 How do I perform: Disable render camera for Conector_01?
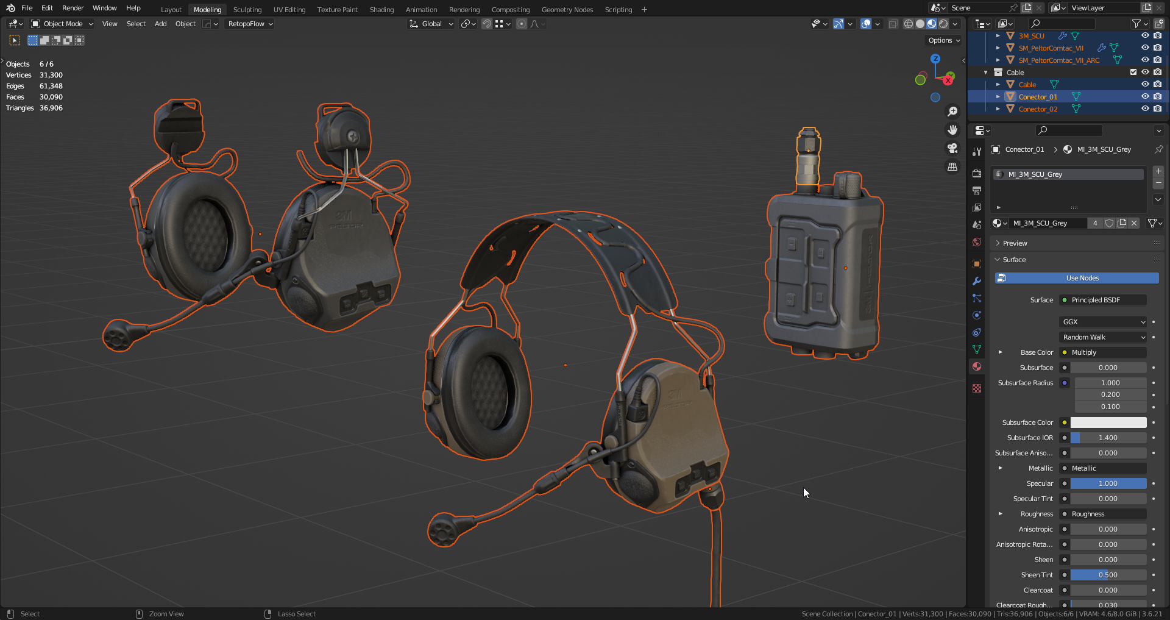[x=1157, y=96]
